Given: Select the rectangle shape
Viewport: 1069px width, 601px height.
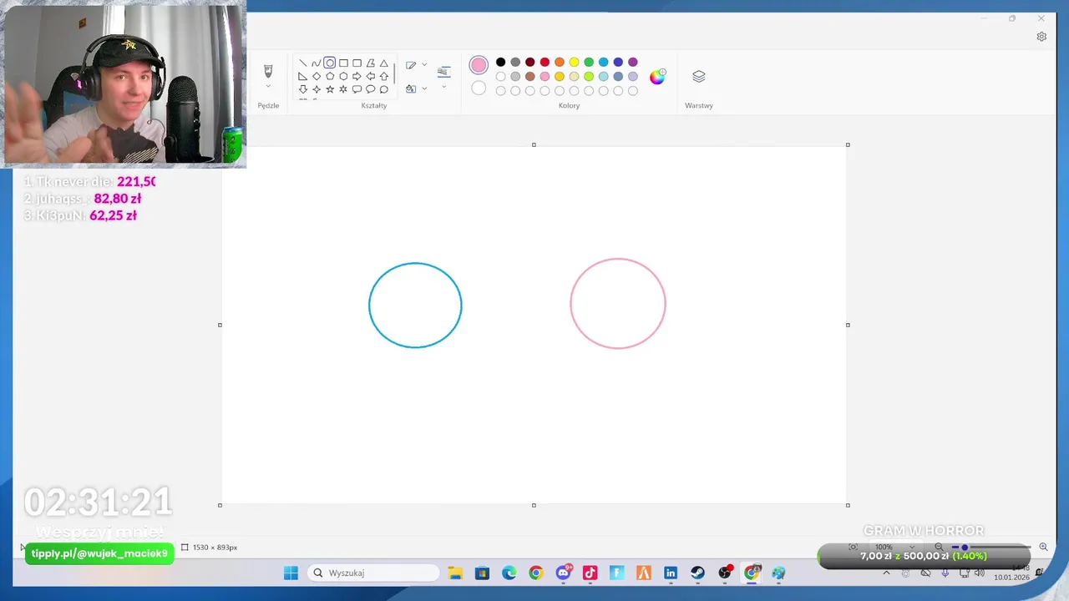Looking at the screenshot, I should (343, 63).
